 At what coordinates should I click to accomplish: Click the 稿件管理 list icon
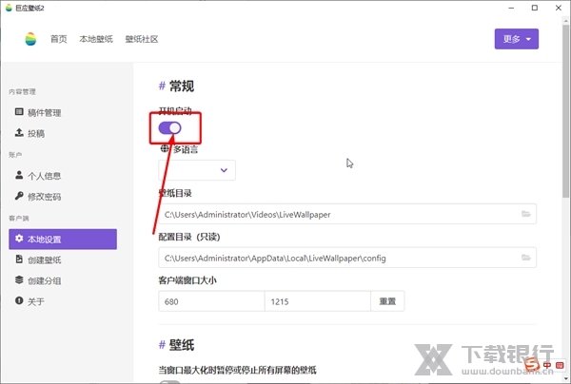pos(19,111)
